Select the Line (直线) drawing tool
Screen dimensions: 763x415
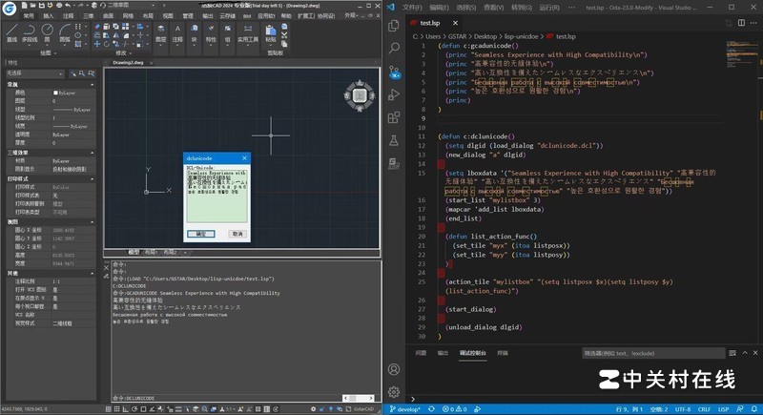click(11, 31)
